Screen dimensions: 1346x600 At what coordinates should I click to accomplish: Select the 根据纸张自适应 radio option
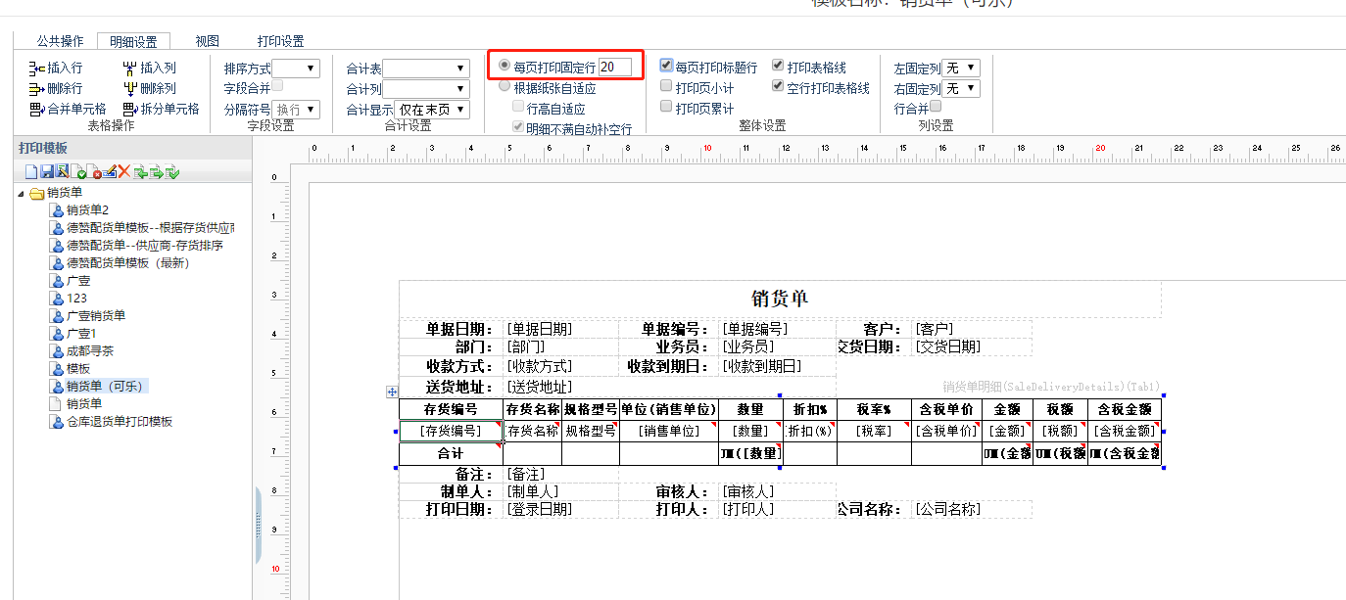[505, 87]
